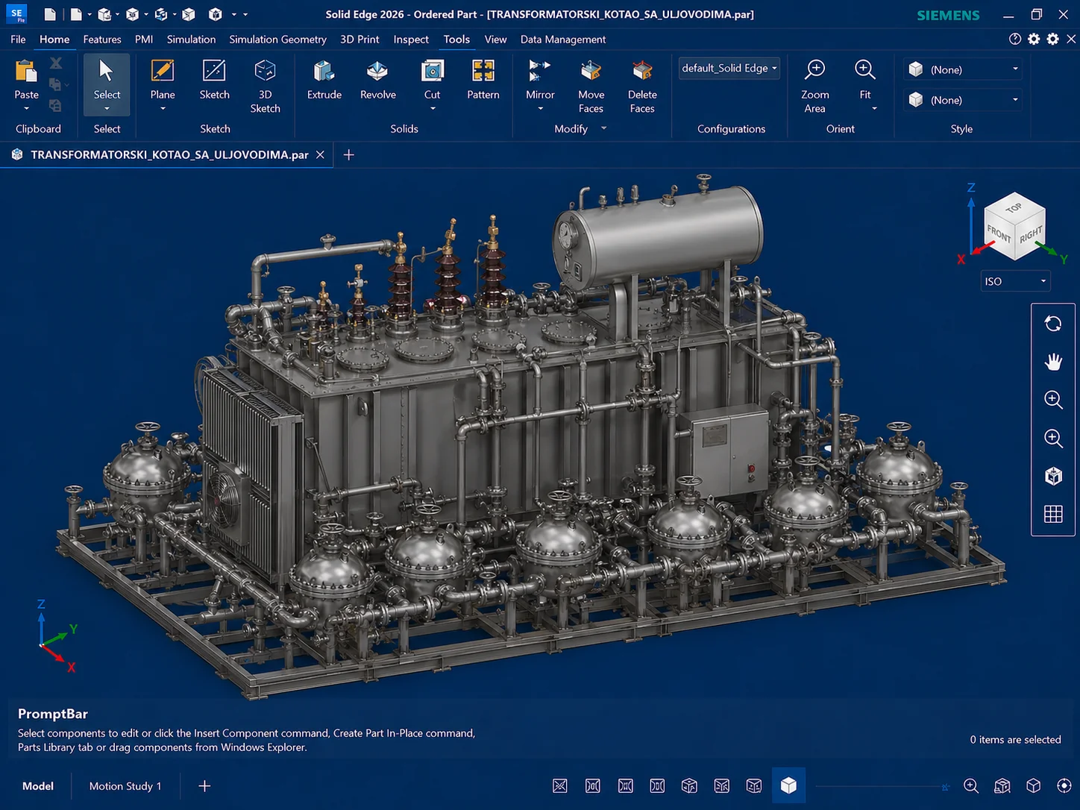
Task: Add a new document tab with plus
Action: [348, 154]
